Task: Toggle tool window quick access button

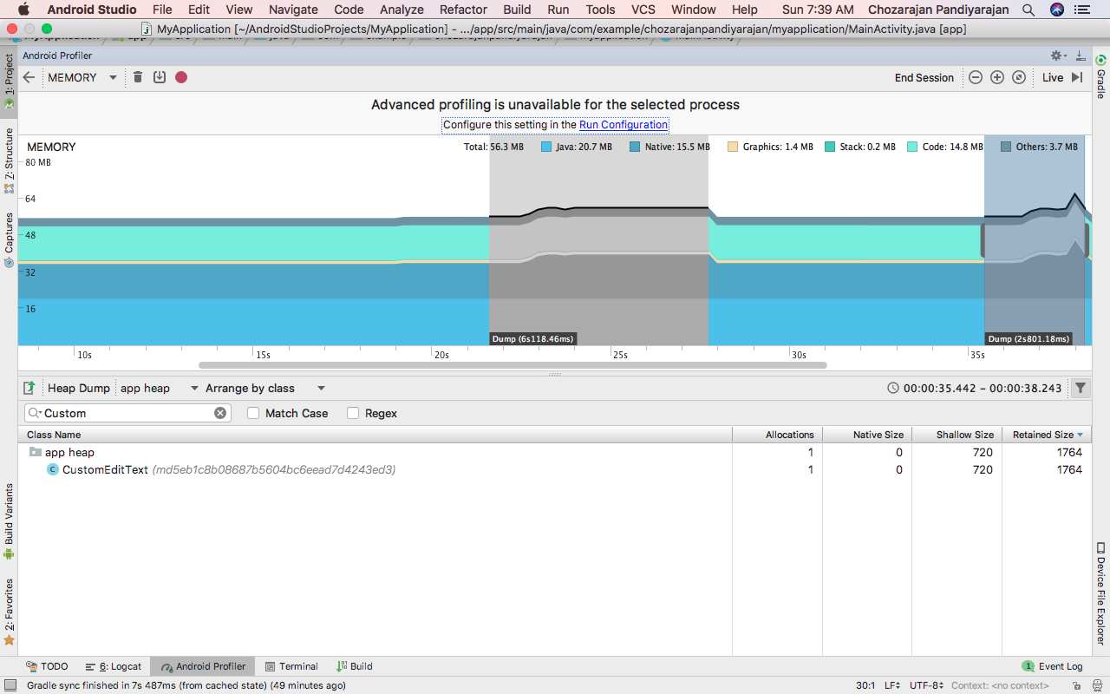Action: tap(10, 685)
